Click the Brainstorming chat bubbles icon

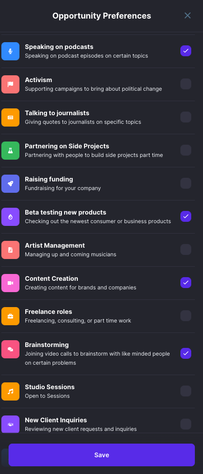click(x=10, y=349)
